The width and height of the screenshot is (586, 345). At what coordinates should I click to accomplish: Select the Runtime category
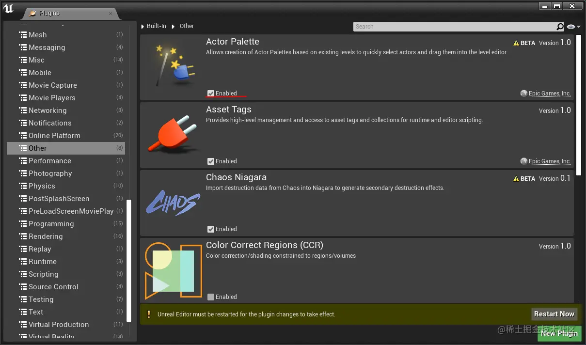66,262
